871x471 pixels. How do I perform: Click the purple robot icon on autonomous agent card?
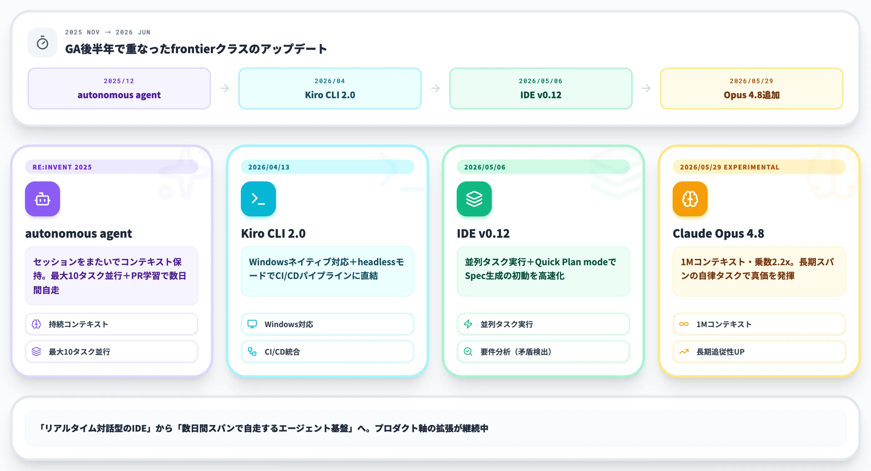tap(42, 199)
